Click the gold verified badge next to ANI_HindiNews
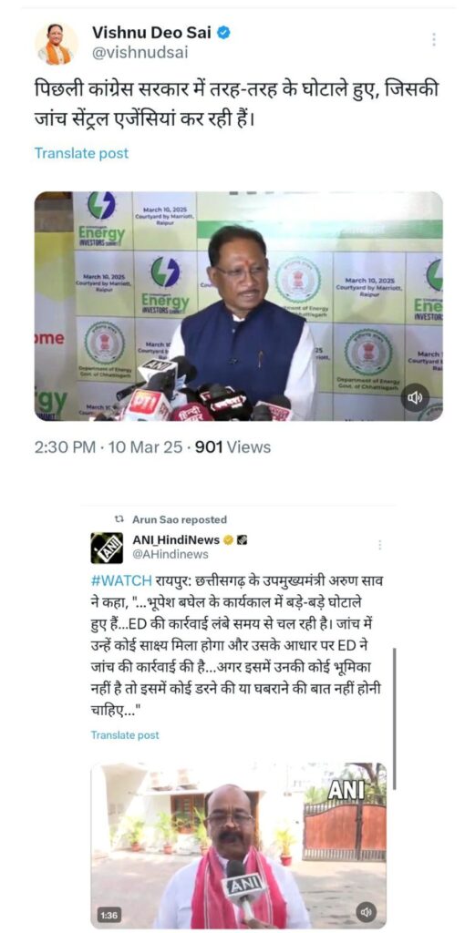This screenshot has height=933, width=465. (227, 540)
